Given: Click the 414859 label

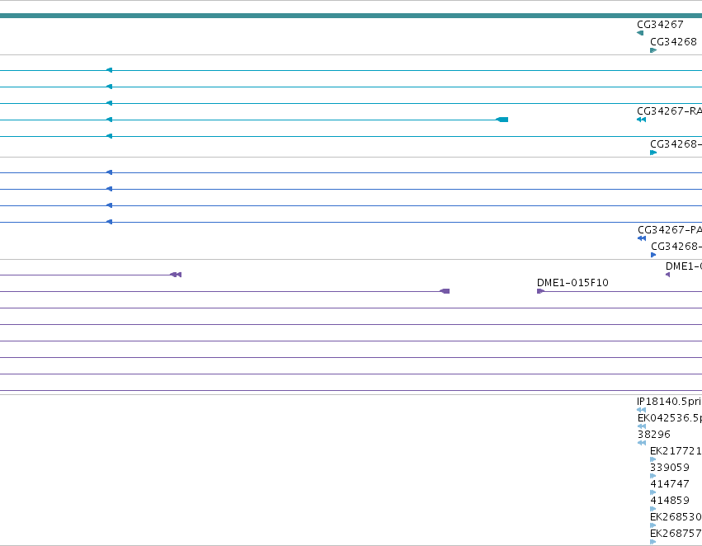Looking at the screenshot, I should (670, 501).
